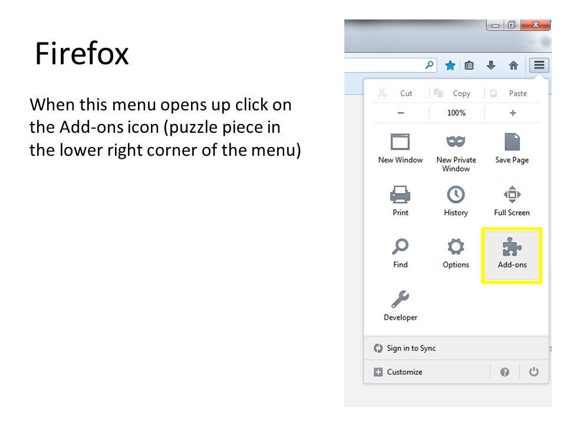Open a New Window

coord(400,149)
